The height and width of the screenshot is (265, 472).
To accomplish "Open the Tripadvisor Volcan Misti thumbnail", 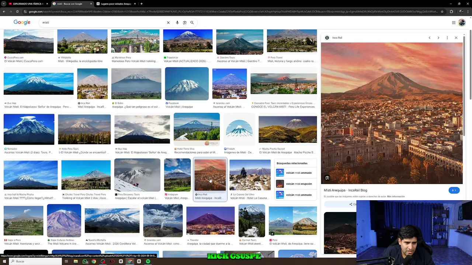I will 188,41.
